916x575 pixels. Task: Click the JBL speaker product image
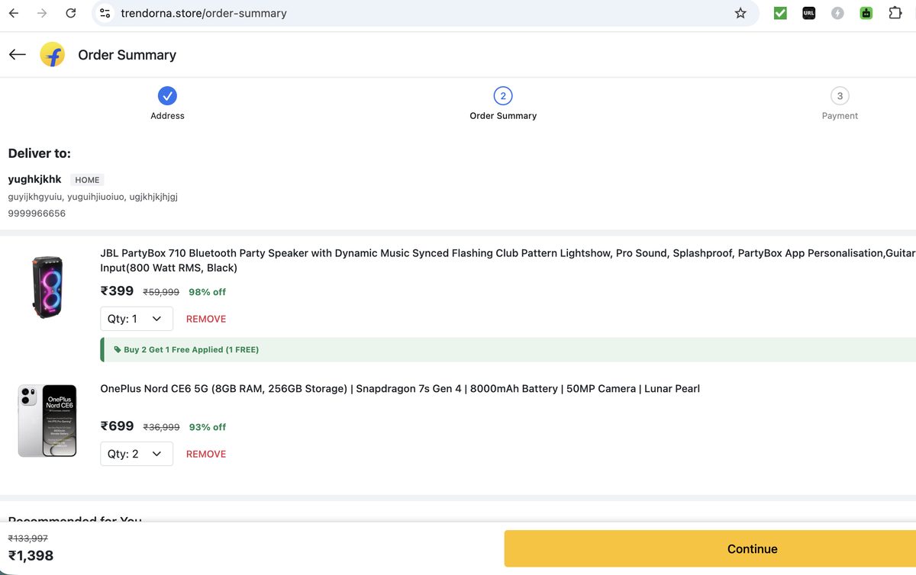pyautogui.click(x=47, y=287)
